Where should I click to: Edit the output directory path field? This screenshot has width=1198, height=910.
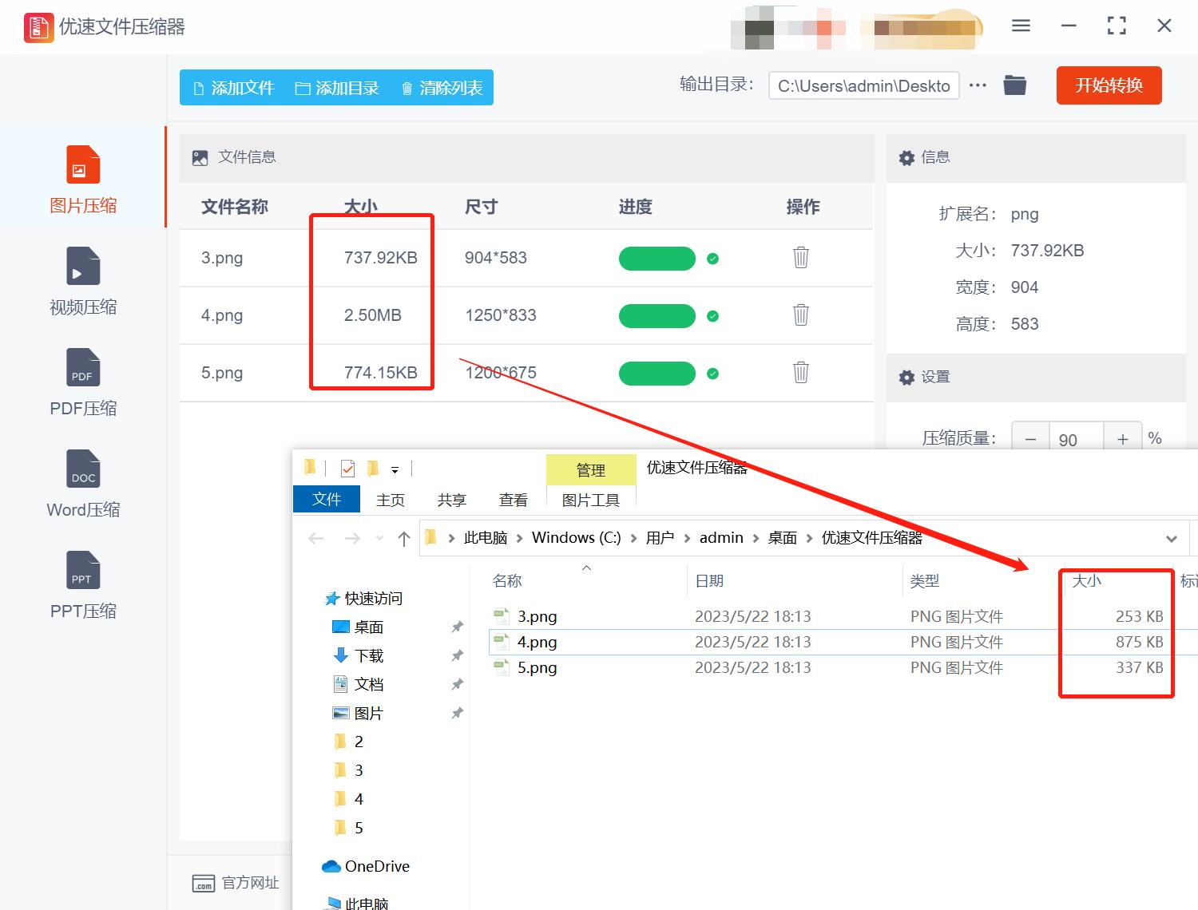tap(863, 85)
